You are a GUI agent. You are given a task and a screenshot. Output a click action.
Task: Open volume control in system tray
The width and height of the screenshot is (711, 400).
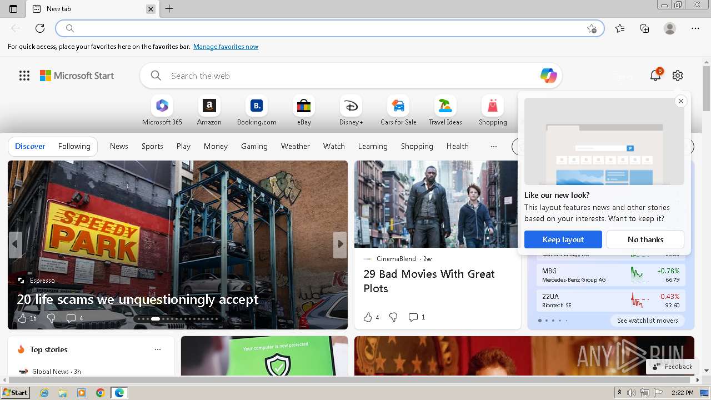(632, 393)
